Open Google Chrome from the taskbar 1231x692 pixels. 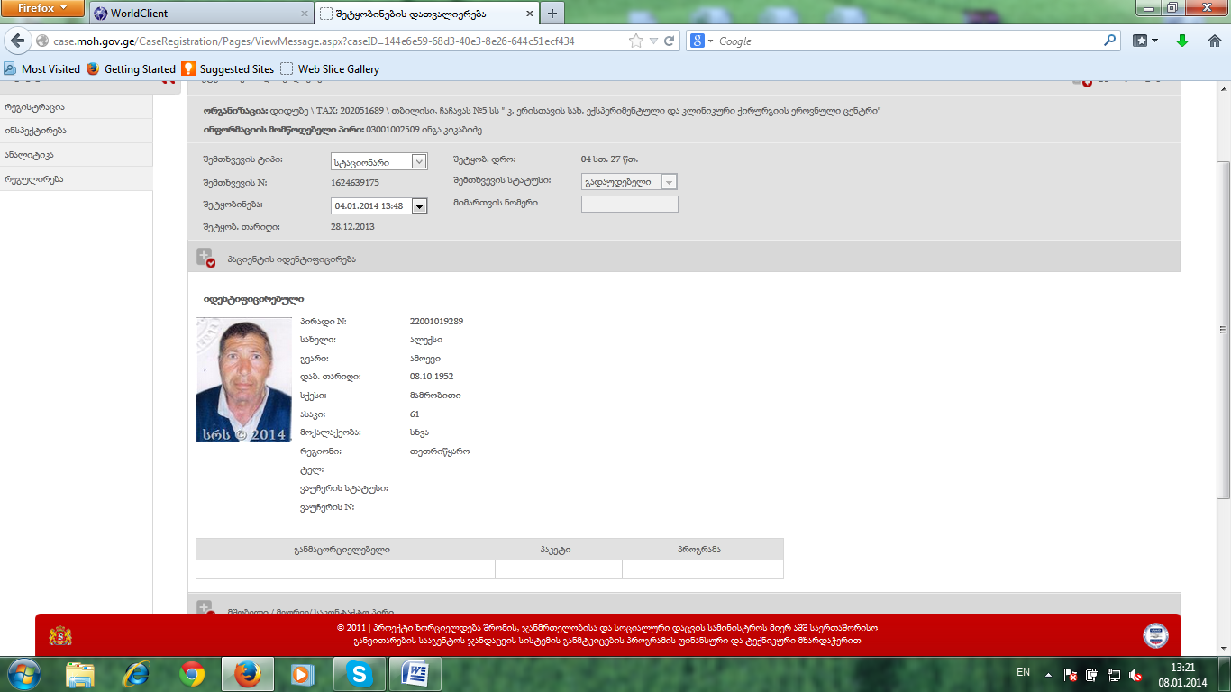click(191, 673)
